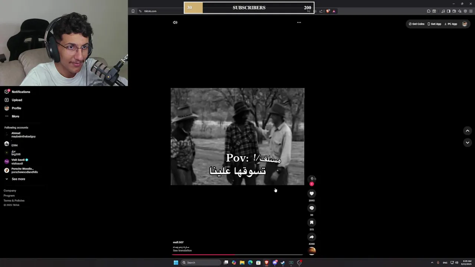Open browser hamburger main menu

coord(471,11)
